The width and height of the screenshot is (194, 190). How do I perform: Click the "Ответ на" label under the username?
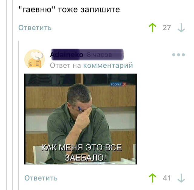pos(65,65)
